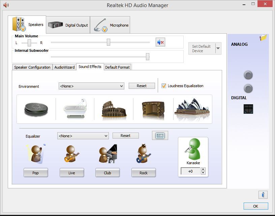Viewport: 275px width, 216px height.
Task: Apply the Live equalizer preset button
Action: (72, 173)
